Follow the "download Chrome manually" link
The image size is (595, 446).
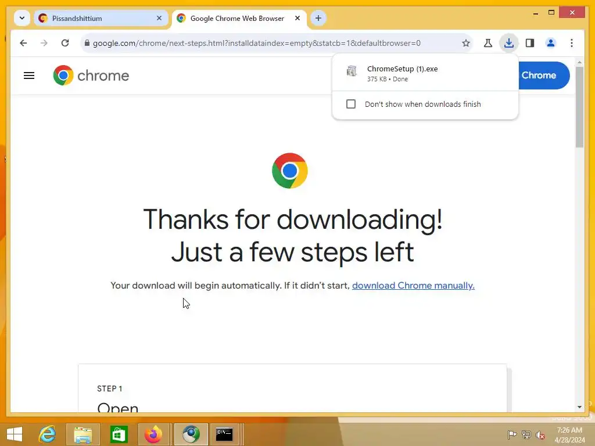coord(413,286)
